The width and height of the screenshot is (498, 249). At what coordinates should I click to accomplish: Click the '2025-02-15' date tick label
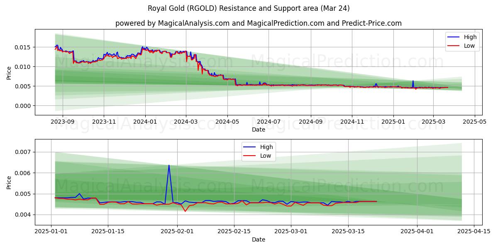point(234,232)
